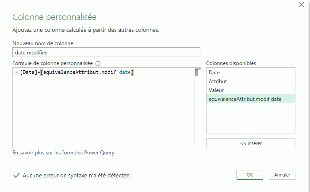Click the formula editor scrollbar thumb

[x=197, y=73]
